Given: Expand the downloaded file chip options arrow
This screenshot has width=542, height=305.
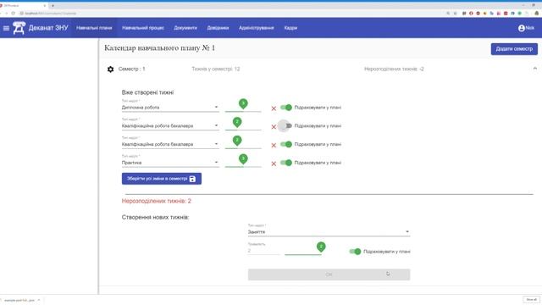Looking at the screenshot, I should [39, 300].
